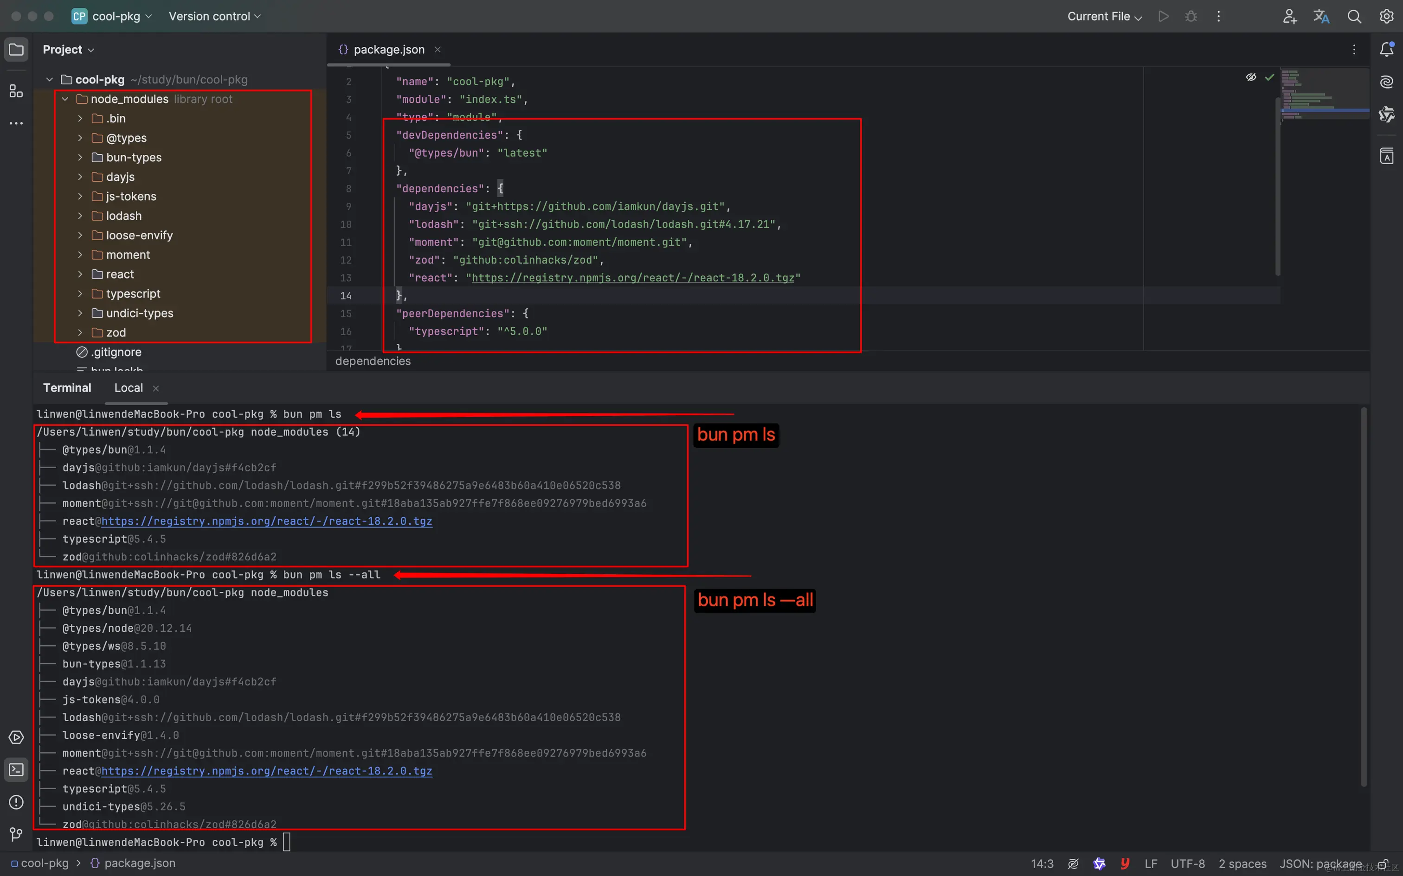
Task: Open the Structure tool window icon
Action: coord(16,91)
